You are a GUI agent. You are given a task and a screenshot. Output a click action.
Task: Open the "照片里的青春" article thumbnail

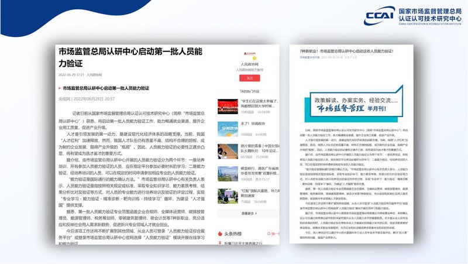pos(228,152)
